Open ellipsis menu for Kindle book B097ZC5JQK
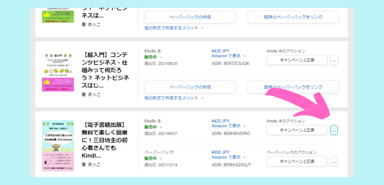The width and height of the screenshot is (384, 185). pos(334,60)
